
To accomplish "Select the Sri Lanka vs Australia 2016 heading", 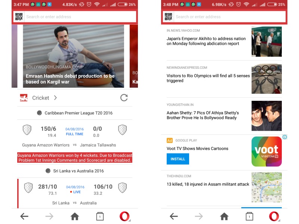I will point(78,171).
